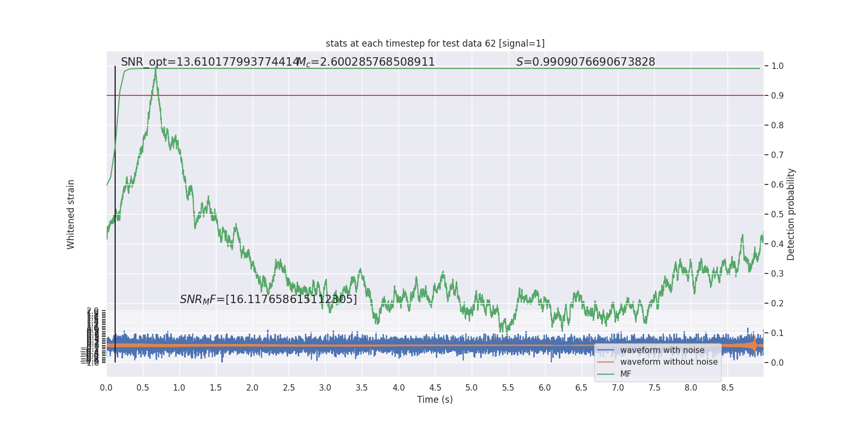Click the 'Detection probability' axis label
This screenshot has width=849, height=424.
[791, 214]
